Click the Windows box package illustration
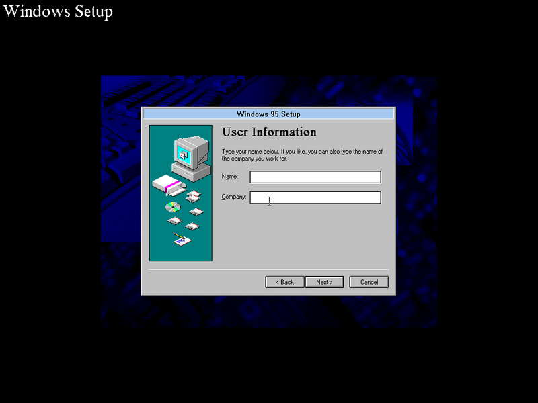The width and height of the screenshot is (538, 403). [169, 185]
